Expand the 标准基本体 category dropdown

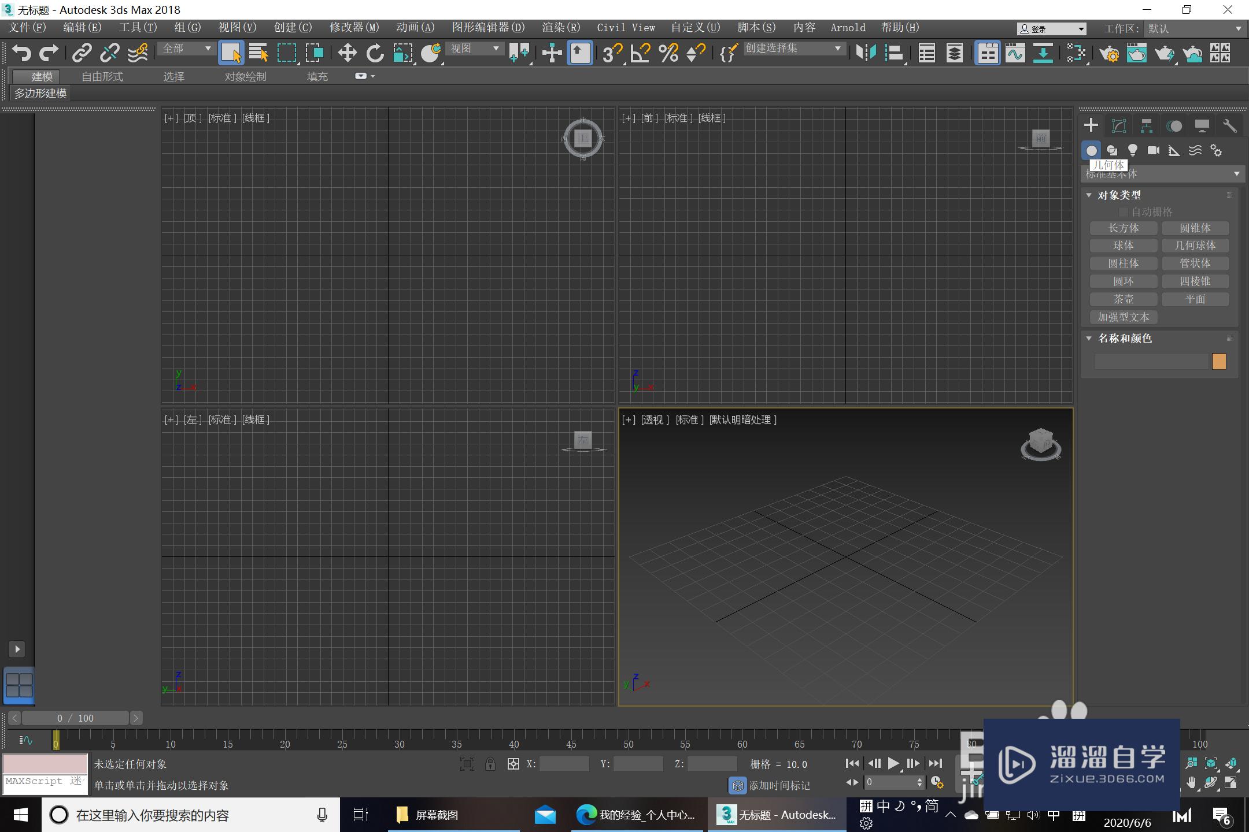(x=1162, y=174)
